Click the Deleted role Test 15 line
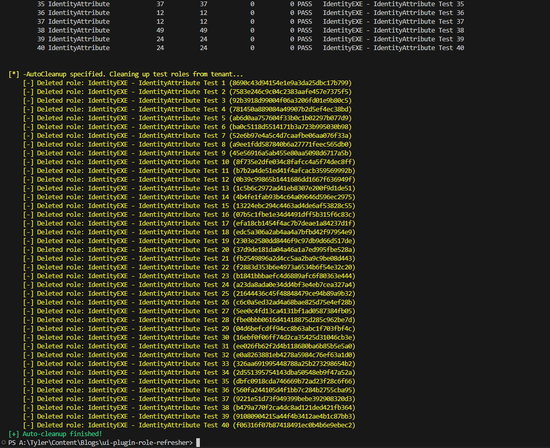The width and height of the screenshot is (550, 448). click(x=189, y=206)
